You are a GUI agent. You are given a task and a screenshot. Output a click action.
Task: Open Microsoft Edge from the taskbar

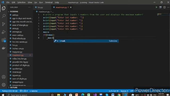(83, 95)
